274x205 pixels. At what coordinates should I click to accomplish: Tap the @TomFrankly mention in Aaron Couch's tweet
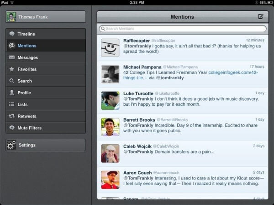pos(138,178)
